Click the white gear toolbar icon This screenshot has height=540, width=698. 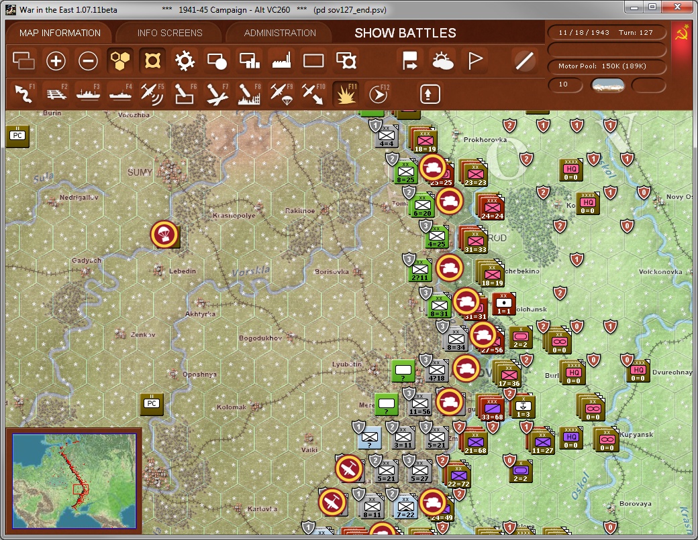click(x=185, y=60)
